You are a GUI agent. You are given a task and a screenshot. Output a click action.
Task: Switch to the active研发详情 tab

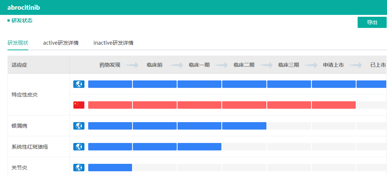tap(61, 43)
